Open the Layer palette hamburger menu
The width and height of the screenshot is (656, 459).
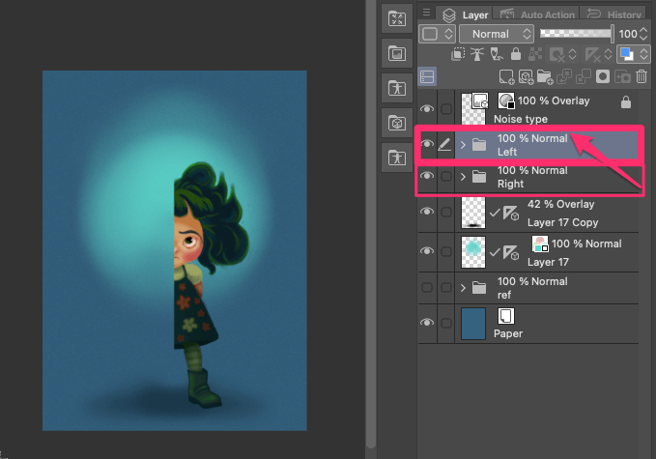tap(426, 13)
